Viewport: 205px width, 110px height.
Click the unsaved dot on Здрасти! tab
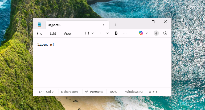104,25
